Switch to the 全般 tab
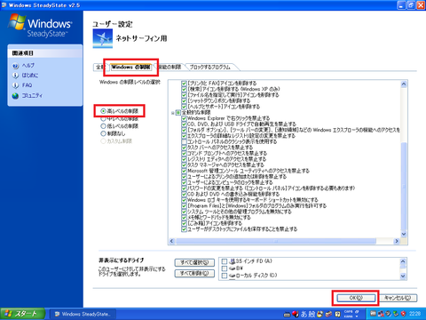The image size is (426, 320). (x=99, y=68)
